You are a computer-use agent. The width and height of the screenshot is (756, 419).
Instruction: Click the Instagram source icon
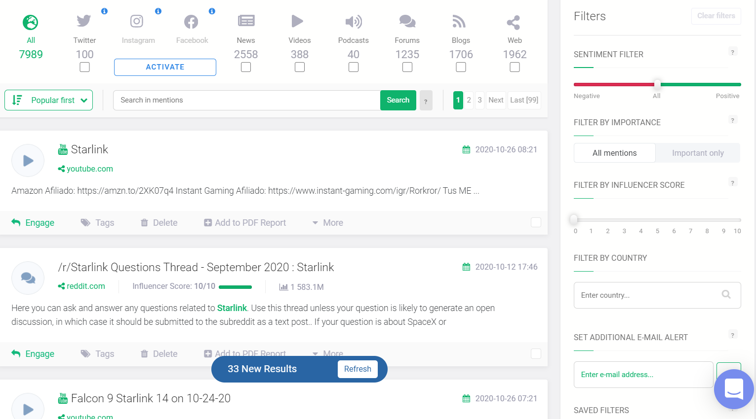coord(137,21)
